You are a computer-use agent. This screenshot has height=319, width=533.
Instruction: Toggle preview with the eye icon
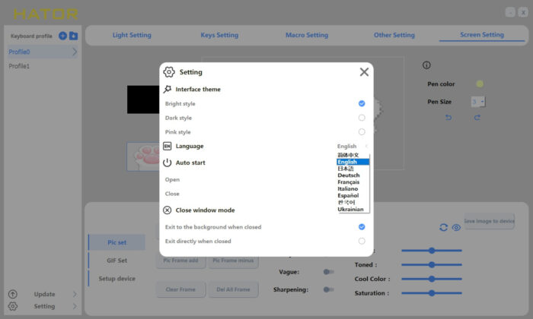tap(456, 227)
